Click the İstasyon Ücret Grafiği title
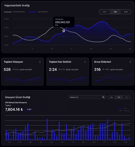The image size is (135, 147). (x=18, y=97)
